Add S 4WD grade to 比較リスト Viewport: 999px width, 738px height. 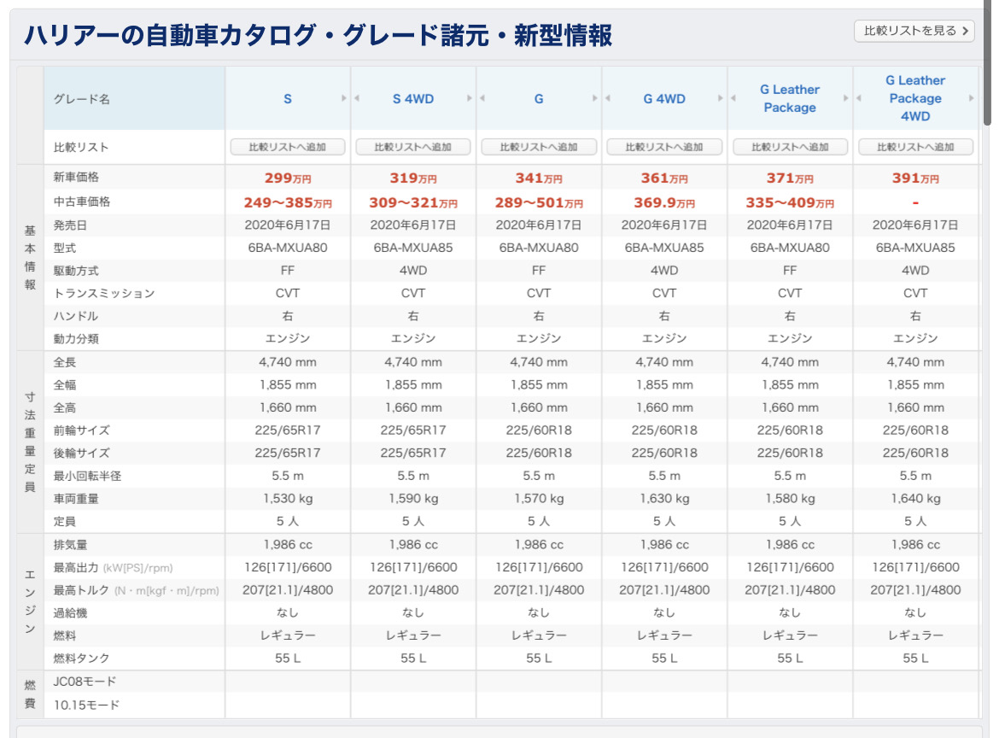[413, 147]
